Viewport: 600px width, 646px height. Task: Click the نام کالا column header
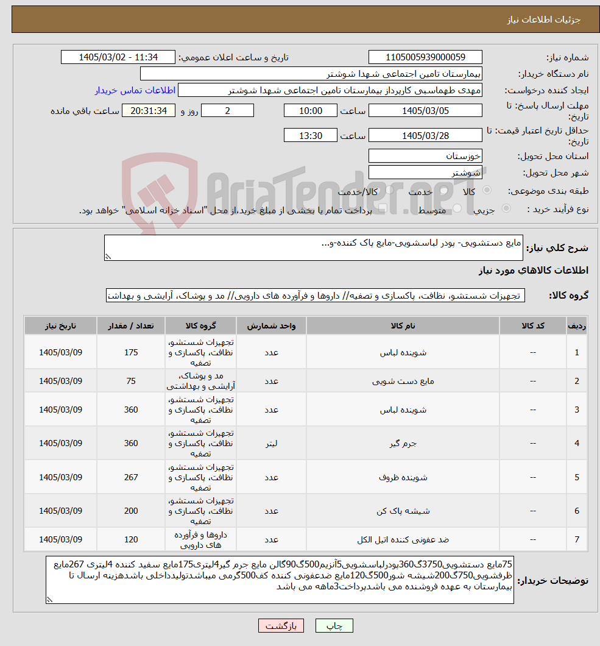pyautogui.click(x=403, y=325)
